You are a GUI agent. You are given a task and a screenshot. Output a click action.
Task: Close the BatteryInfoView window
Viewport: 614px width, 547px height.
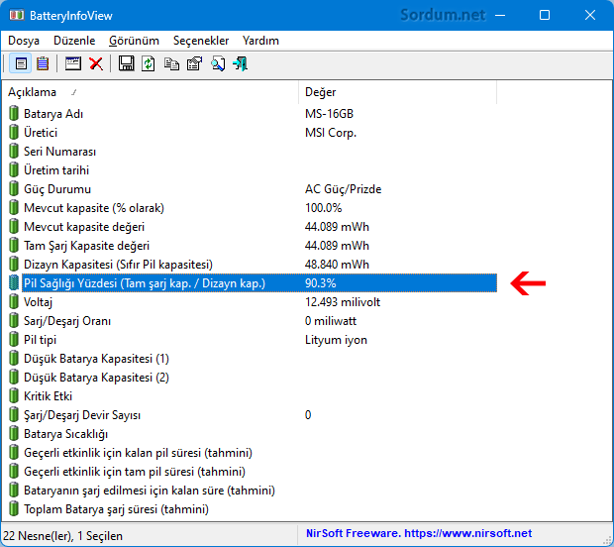(x=589, y=15)
